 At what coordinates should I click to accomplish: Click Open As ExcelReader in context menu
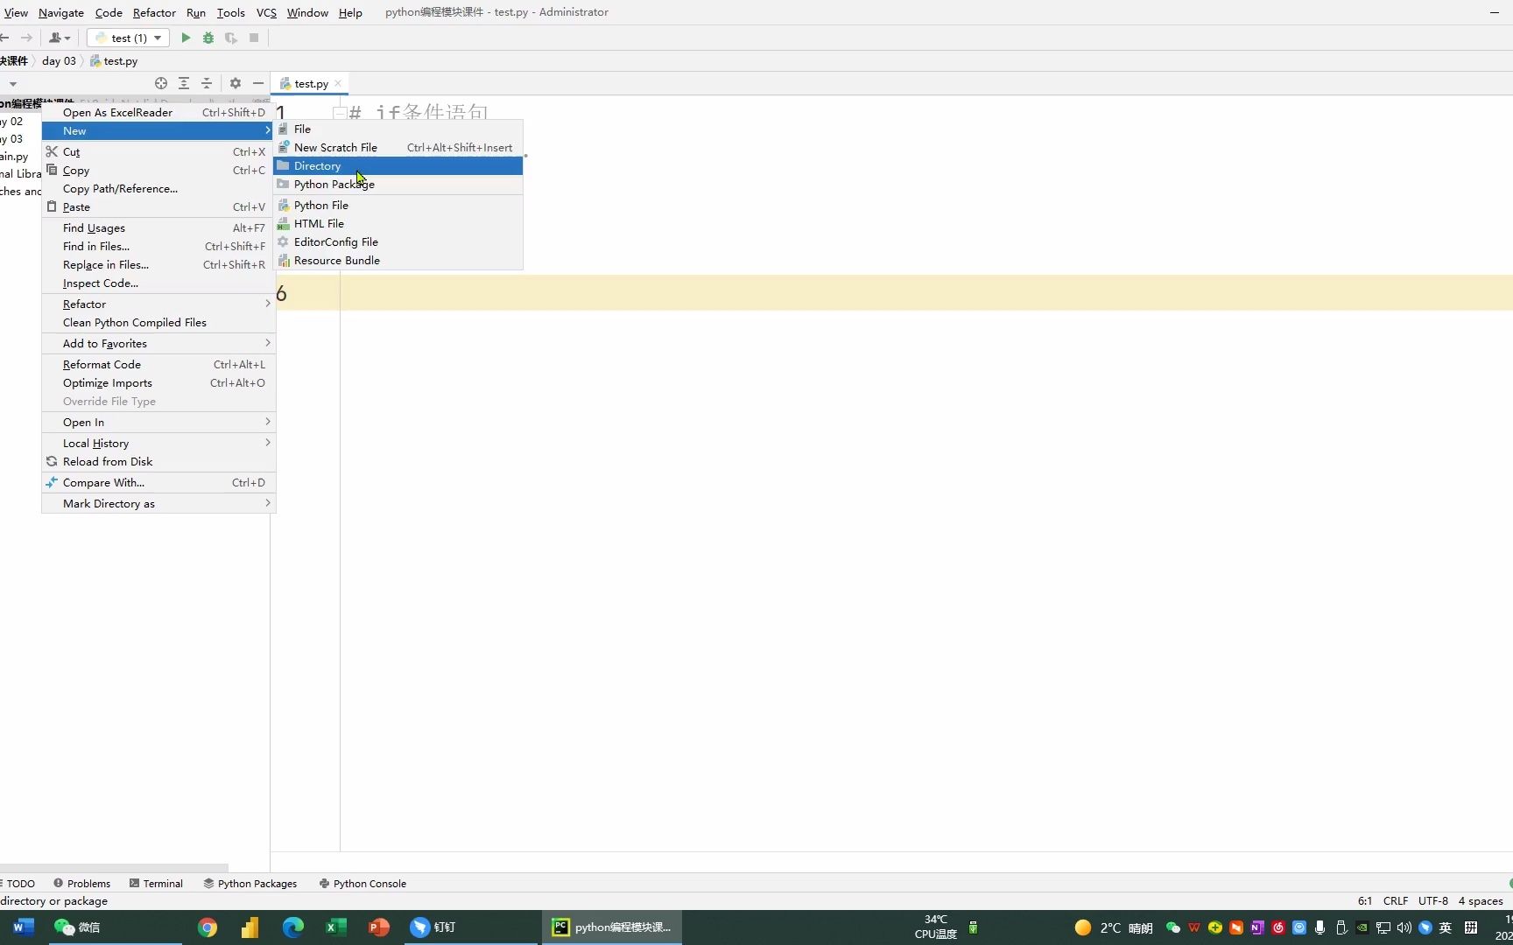pyautogui.click(x=158, y=112)
